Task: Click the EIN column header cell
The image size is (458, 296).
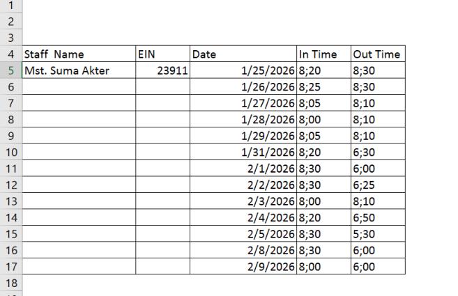Action: (x=162, y=54)
